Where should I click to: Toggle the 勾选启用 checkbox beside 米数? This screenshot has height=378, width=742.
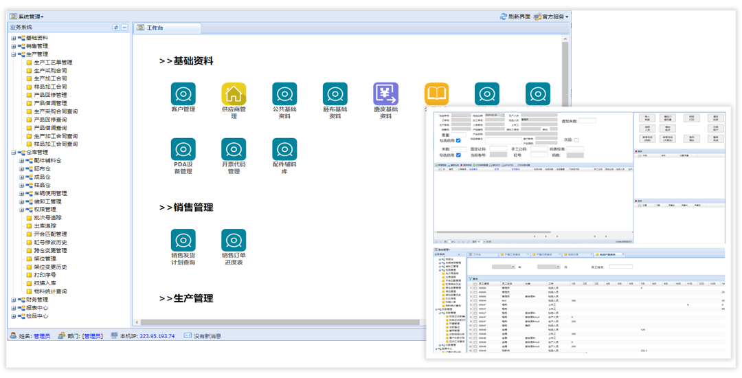[x=458, y=155]
